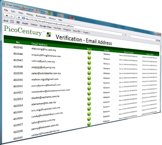The width and height of the screenshot is (162, 145).
Task: Click the green check status for 410946
Action: point(89,58)
